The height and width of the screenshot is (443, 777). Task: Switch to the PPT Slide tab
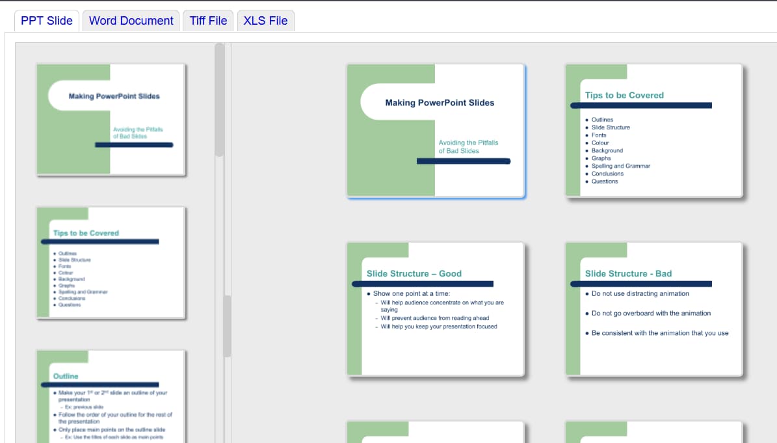pos(47,21)
